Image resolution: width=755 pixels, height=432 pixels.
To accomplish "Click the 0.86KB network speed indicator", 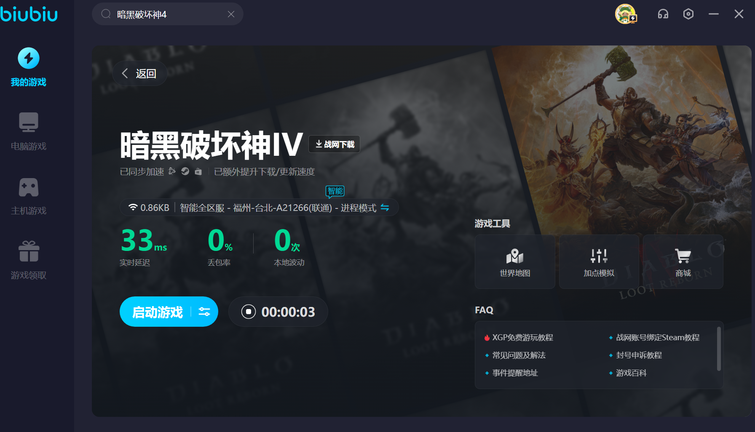I will [x=149, y=208].
